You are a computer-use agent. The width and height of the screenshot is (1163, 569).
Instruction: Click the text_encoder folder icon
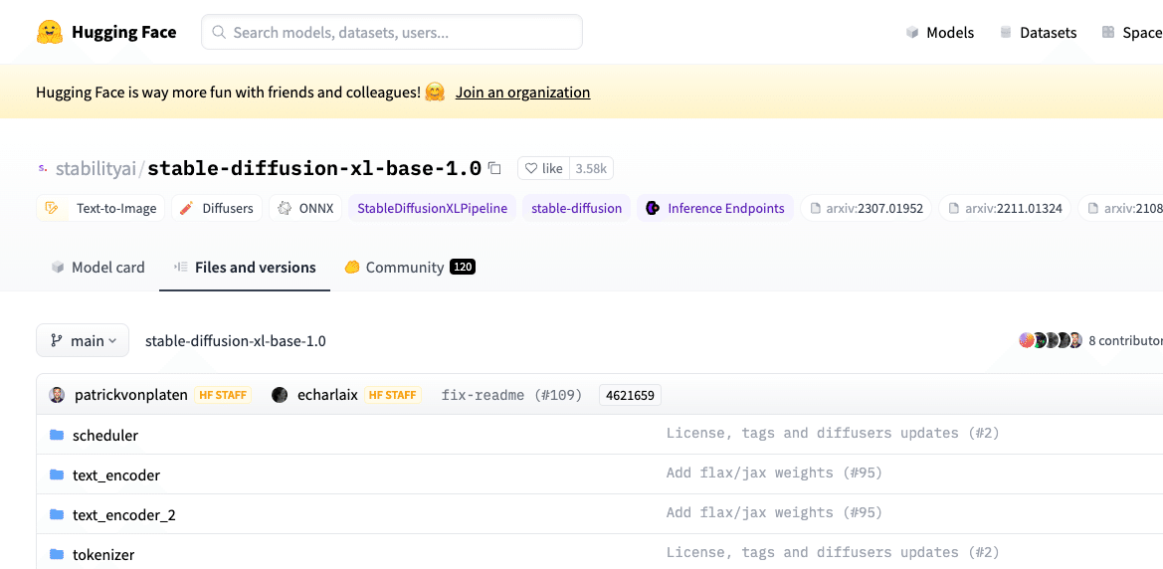pyautogui.click(x=57, y=474)
